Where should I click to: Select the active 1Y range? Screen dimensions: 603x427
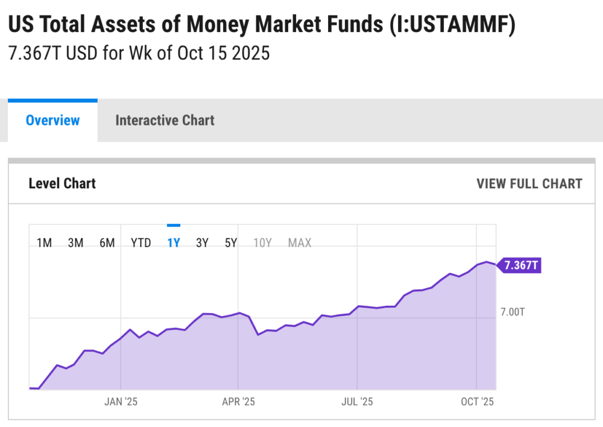tap(174, 243)
